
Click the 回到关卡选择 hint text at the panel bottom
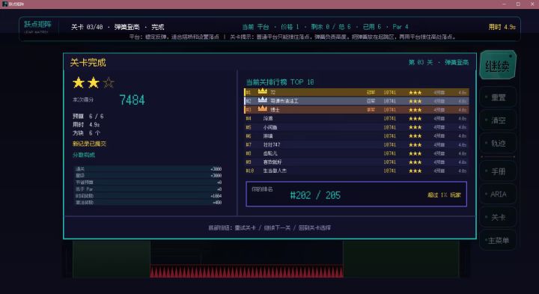point(314,227)
